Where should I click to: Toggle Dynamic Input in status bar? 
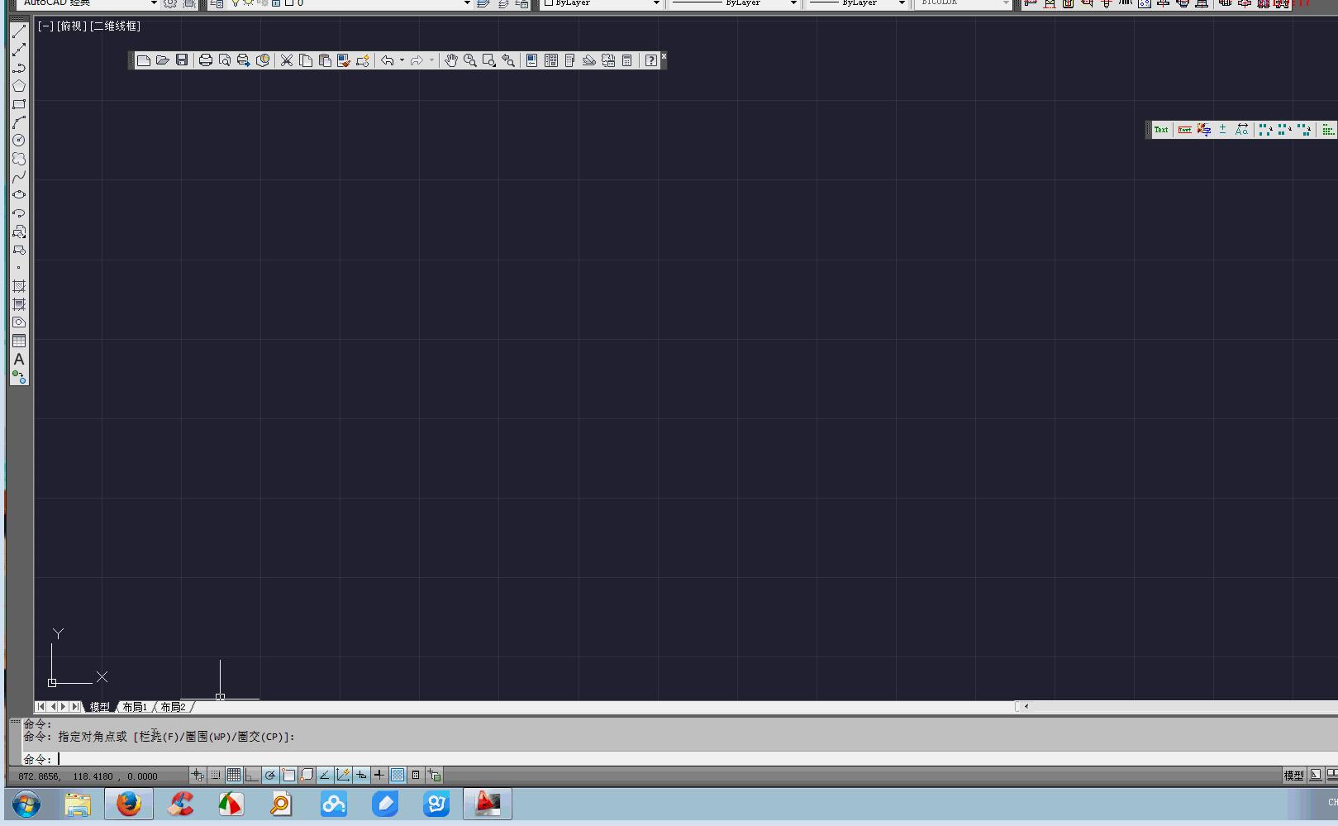tap(361, 776)
